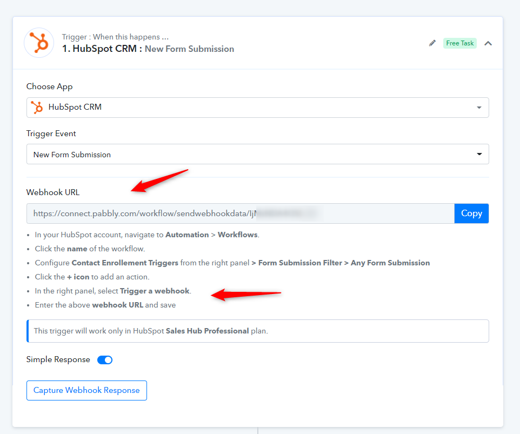Screen dimensions: 520x434
Task: Click the 'Trigger Event' label
Action: pyautogui.click(x=51, y=133)
